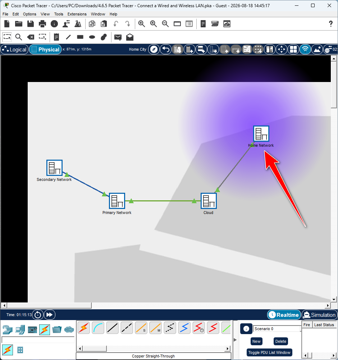The height and width of the screenshot is (360, 338).
Task: Open the drawing palette rectangle icon
Action: coord(177,24)
